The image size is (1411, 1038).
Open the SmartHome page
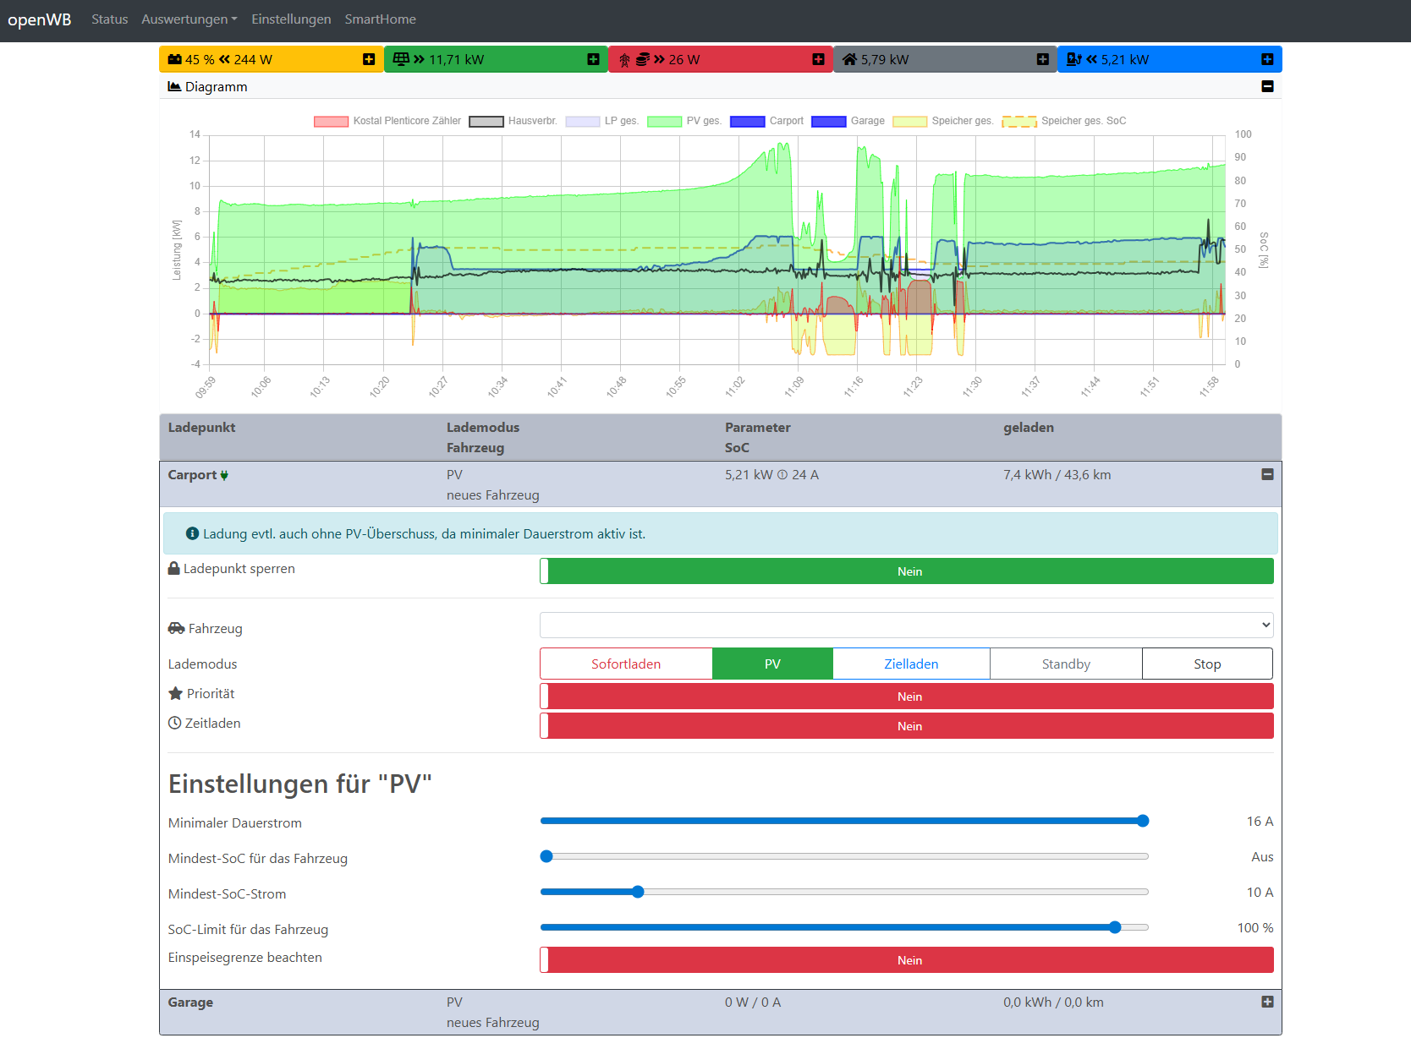point(380,19)
